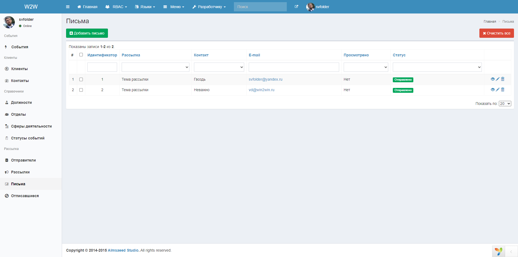Change the 'Показать по' page size dropdown
The height and width of the screenshot is (257, 518).
(505, 104)
